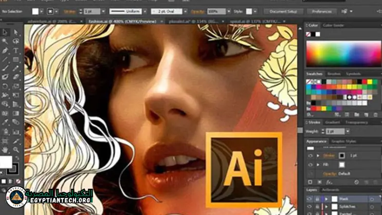
Task: Select the Type tool
Action: pyautogui.click(x=16, y=50)
